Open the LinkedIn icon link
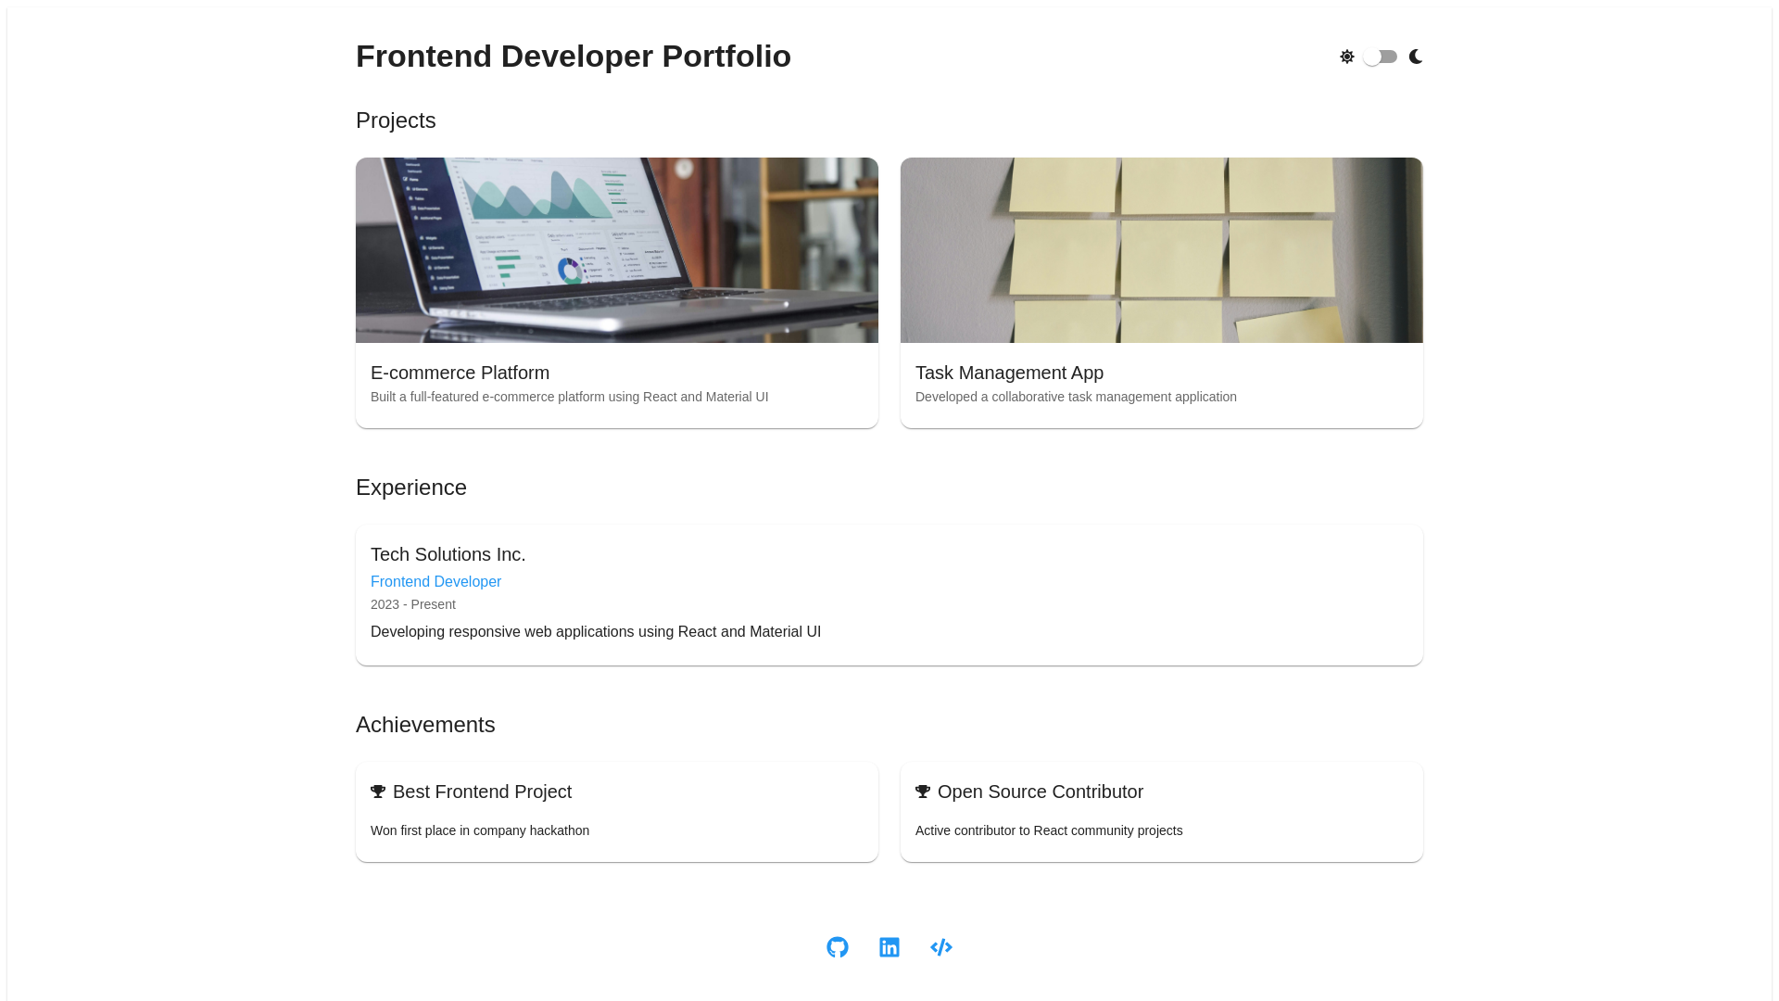Viewport: 1779px width, 1001px height. click(889, 947)
